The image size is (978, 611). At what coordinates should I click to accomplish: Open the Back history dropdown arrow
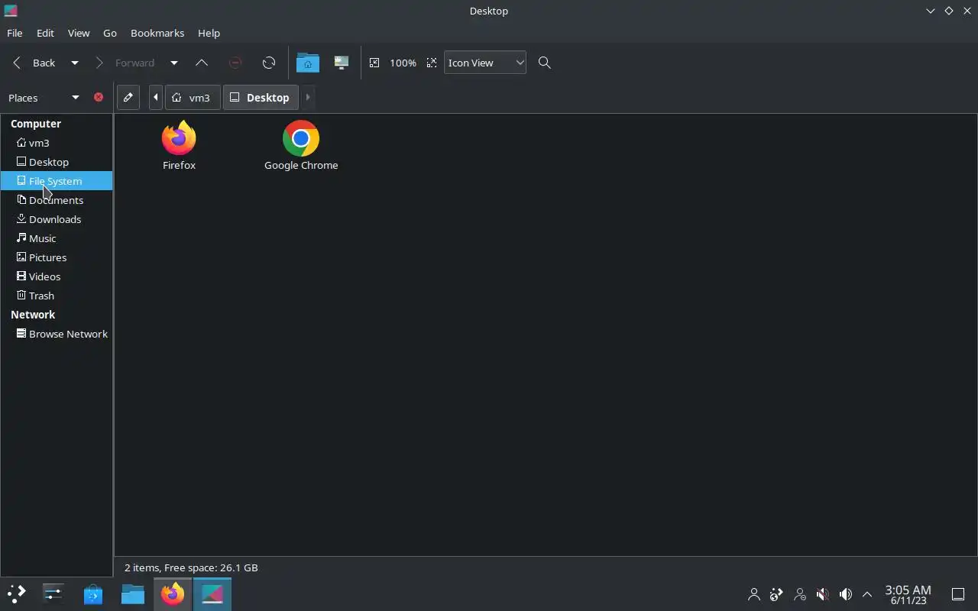[x=75, y=63]
